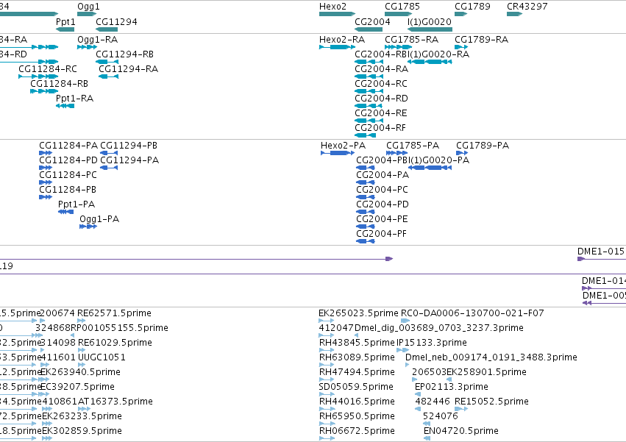626x442 pixels.
Task: Click the CG11284-PD protein feature
Action: [x=46, y=168]
